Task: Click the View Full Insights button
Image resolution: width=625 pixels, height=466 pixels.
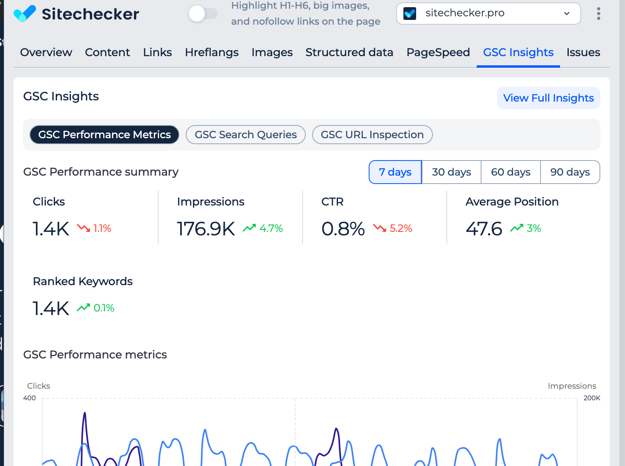Action: click(x=548, y=98)
